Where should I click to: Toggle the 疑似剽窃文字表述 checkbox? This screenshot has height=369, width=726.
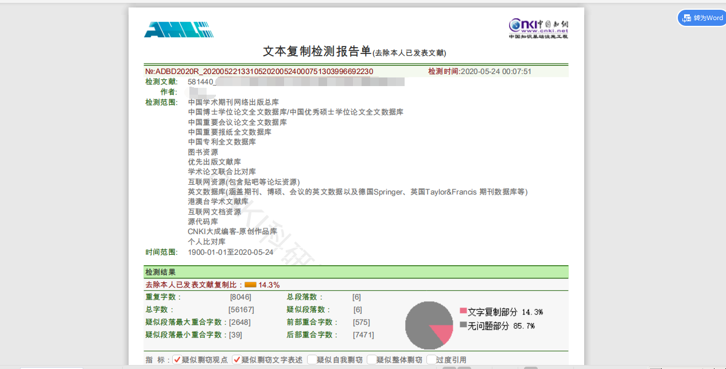(236, 360)
